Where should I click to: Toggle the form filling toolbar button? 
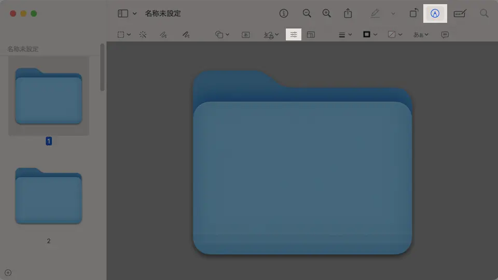click(460, 13)
